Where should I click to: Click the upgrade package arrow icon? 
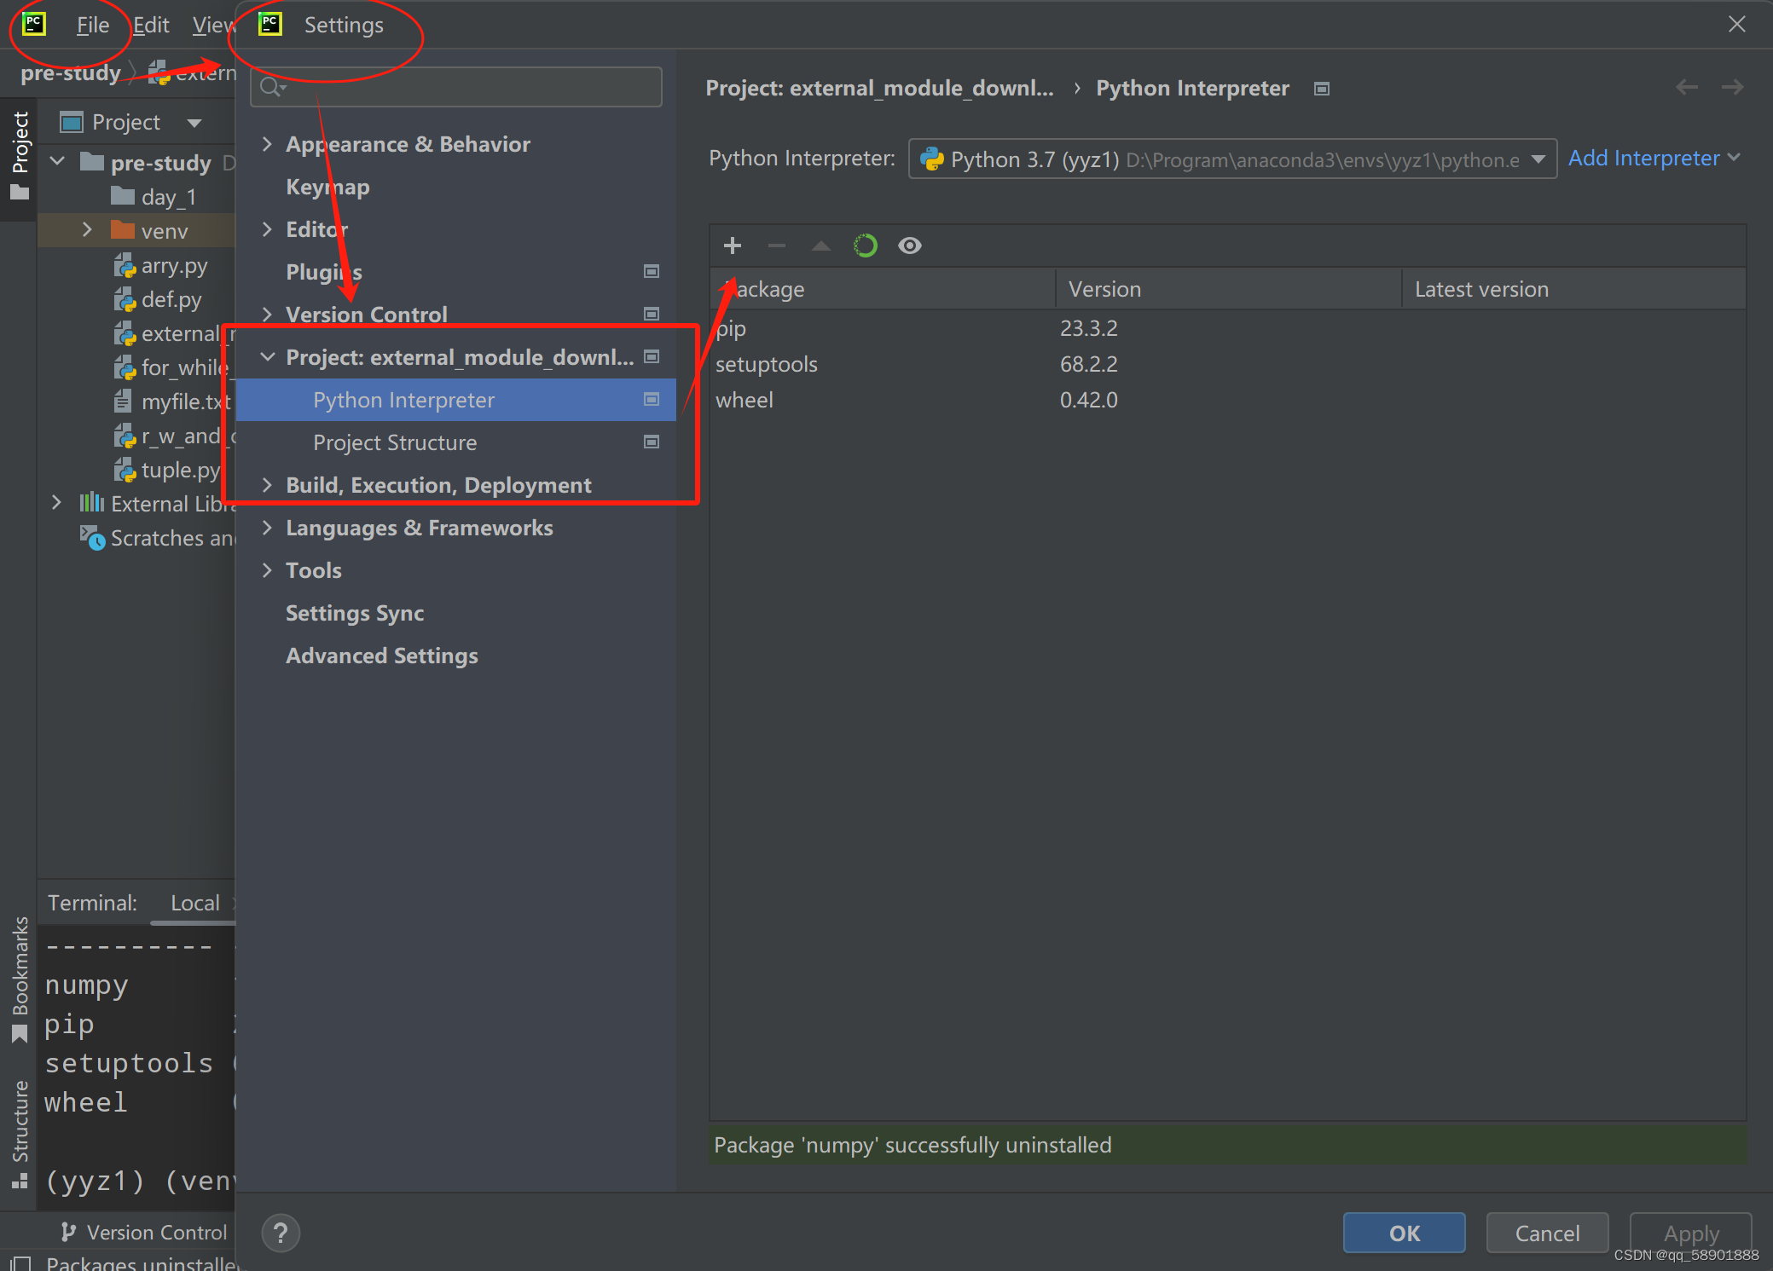tap(820, 246)
